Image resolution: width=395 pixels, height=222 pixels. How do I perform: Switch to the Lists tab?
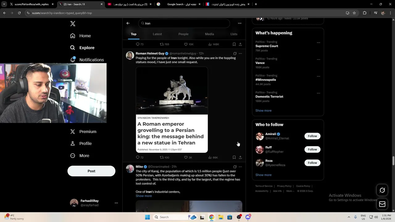point(234,34)
